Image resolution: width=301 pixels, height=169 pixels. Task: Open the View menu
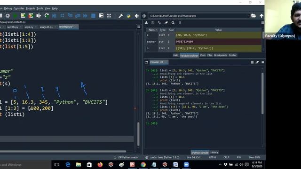48,8
